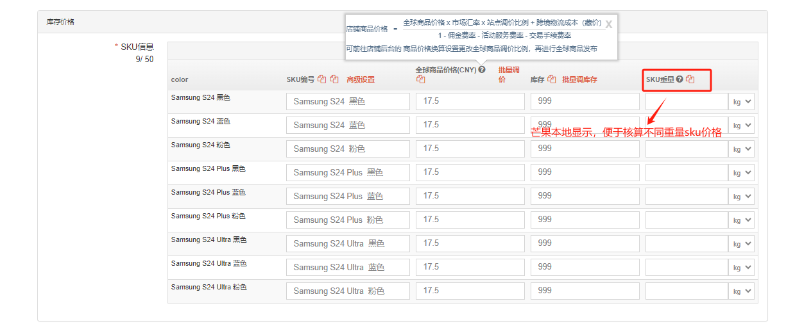Click price field for Samsung S24 Ultra 蓝色
795x324 pixels.
(x=470, y=267)
